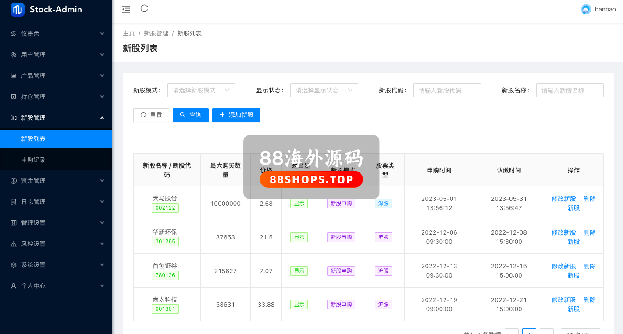Click the 风控设置 warning triangle icon
The image size is (623, 334).
tap(14, 244)
